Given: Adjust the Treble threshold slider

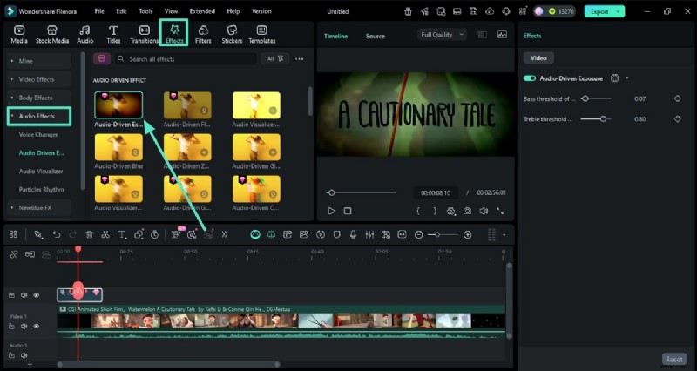Looking at the screenshot, I should pyautogui.click(x=596, y=119).
